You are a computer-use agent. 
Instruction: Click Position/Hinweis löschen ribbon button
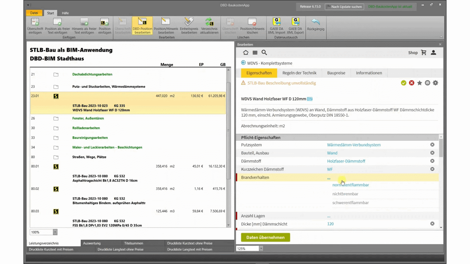pyautogui.click(x=252, y=26)
